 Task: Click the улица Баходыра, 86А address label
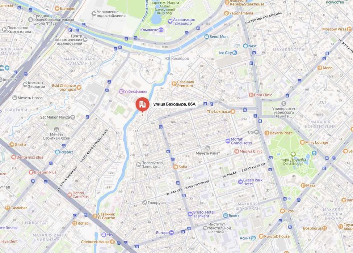175,104
